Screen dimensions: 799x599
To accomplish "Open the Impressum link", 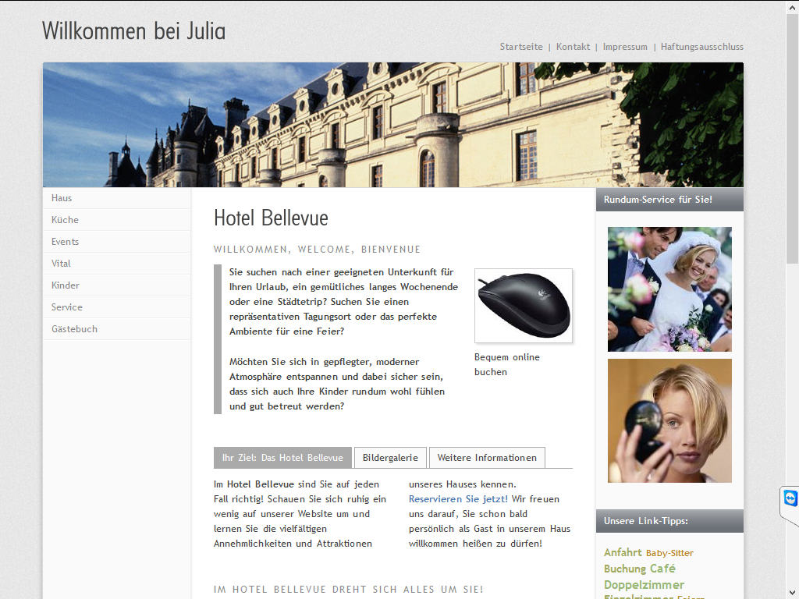I will 625,47.
